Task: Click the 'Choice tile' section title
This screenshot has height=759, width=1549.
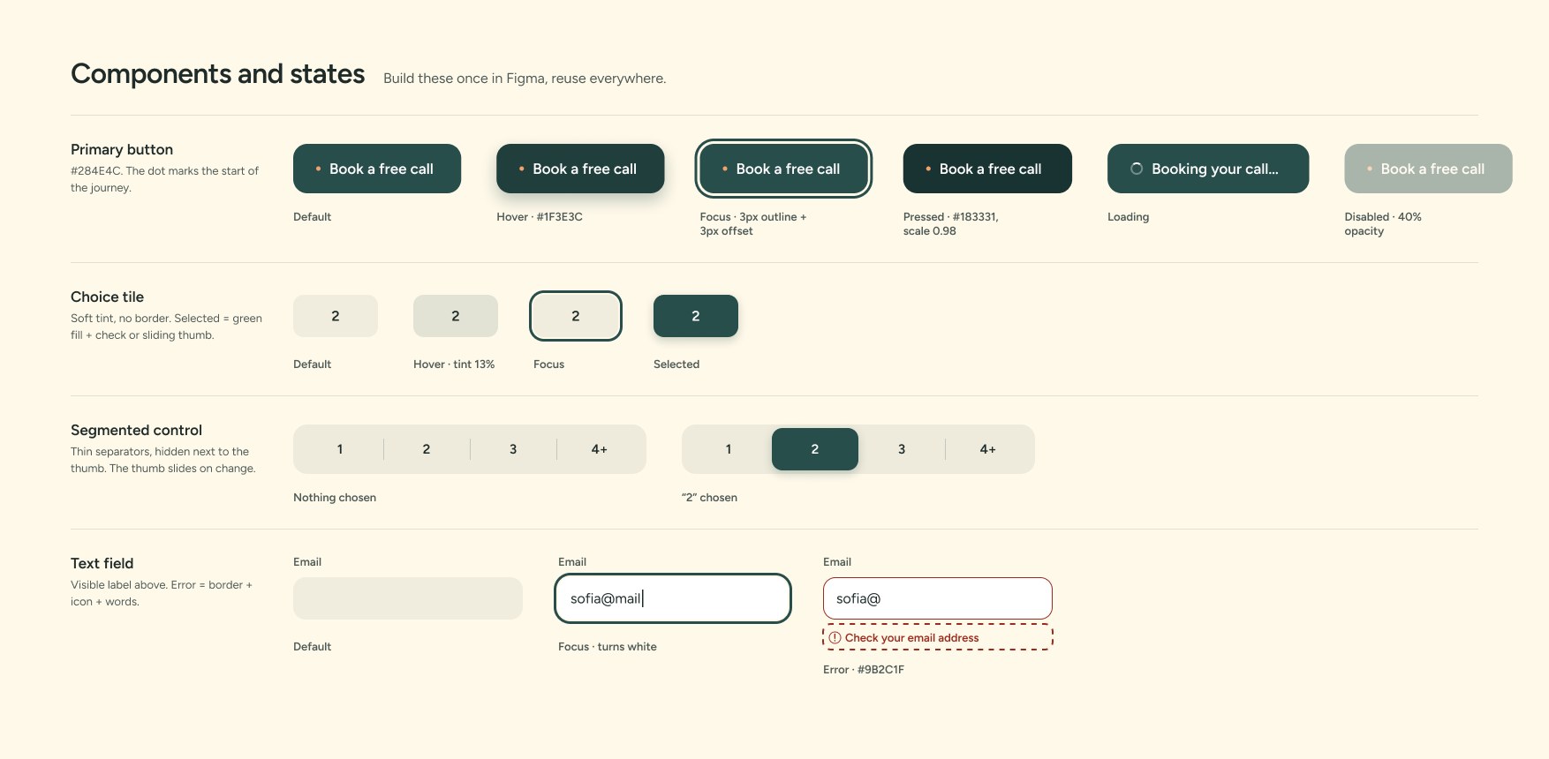Action: pyautogui.click(x=107, y=297)
